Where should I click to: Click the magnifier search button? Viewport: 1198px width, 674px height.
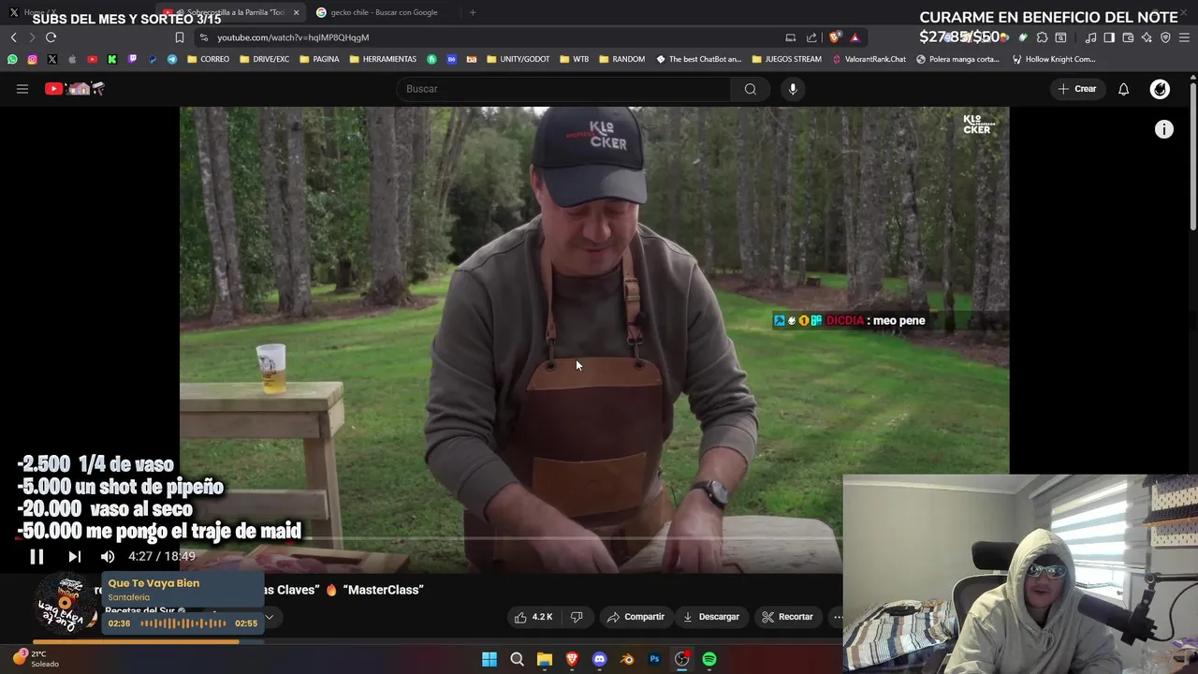tap(751, 89)
